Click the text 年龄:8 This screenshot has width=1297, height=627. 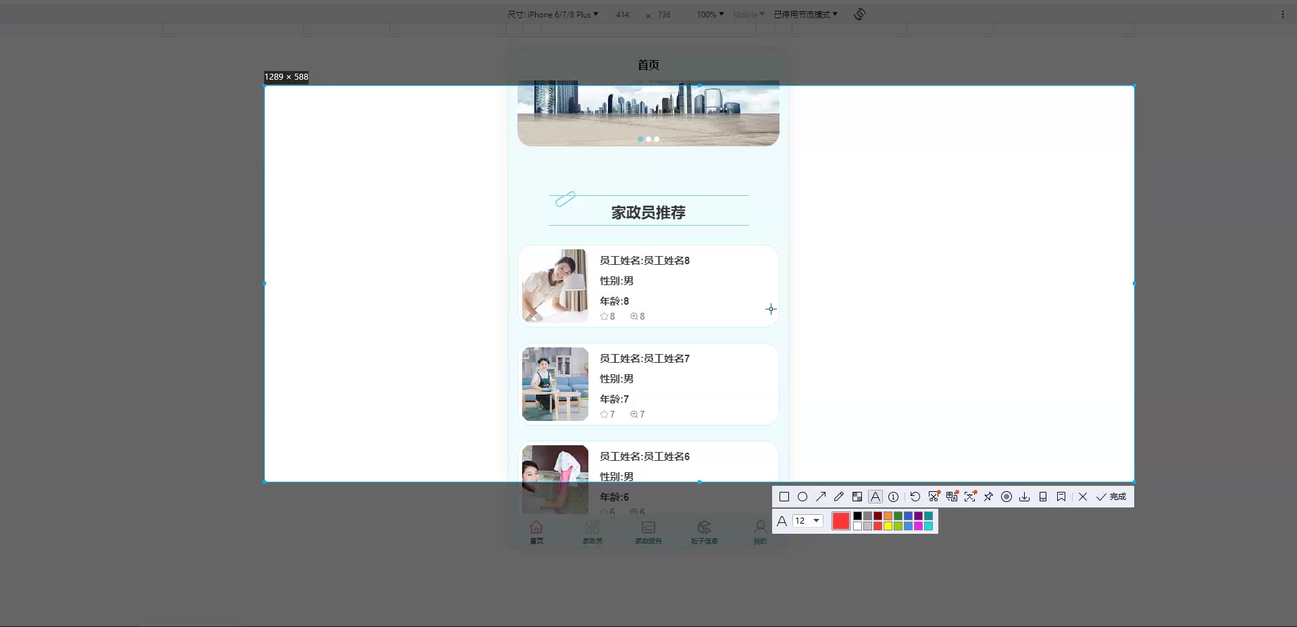(614, 301)
